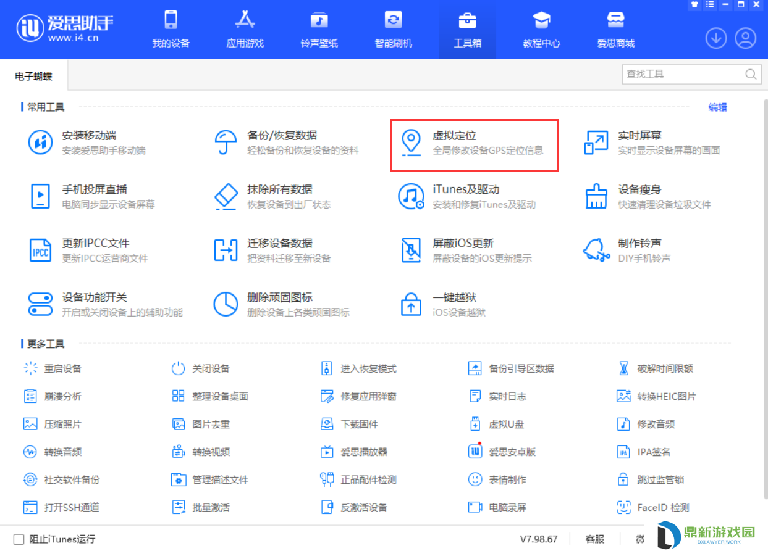The width and height of the screenshot is (768, 551).
Task: Click the 客服 button in status bar
Action: point(594,539)
